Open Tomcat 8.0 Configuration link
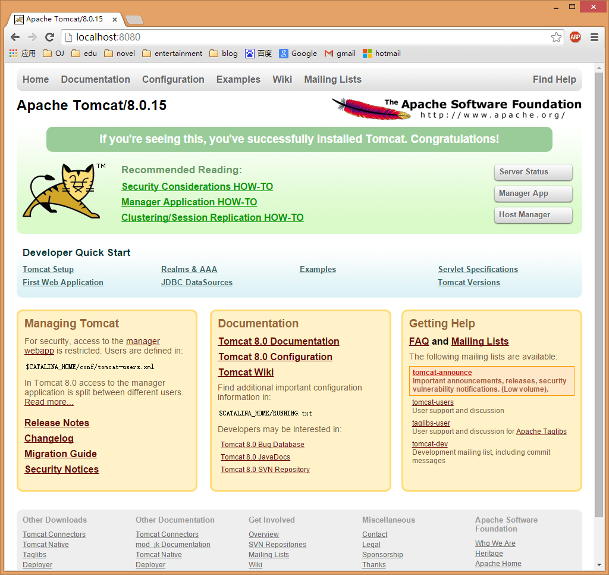 point(275,357)
